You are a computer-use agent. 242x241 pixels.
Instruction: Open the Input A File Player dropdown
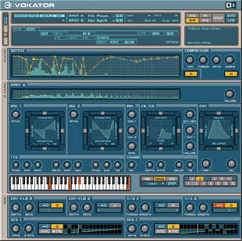(x=113, y=16)
